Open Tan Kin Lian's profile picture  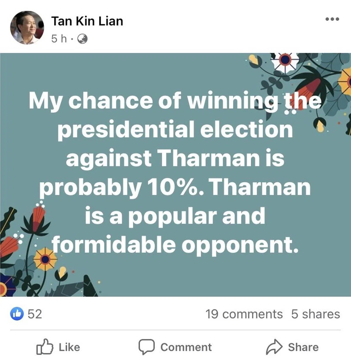point(27,28)
